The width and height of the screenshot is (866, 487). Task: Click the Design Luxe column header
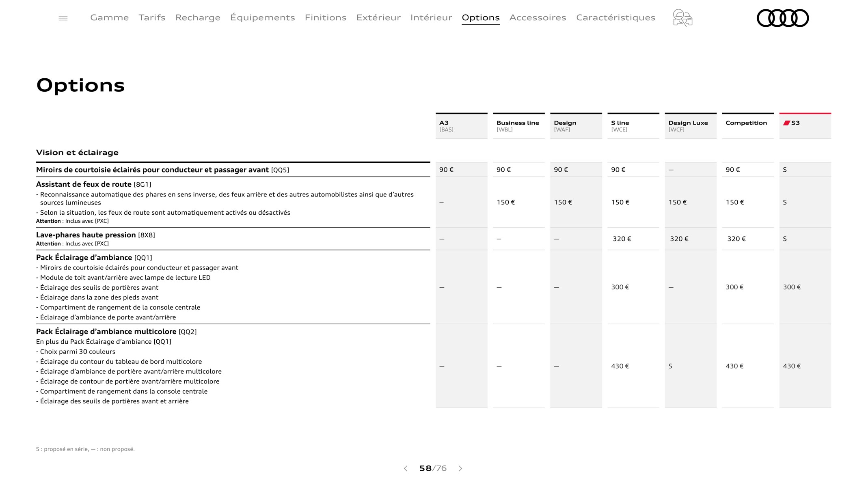(x=691, y=126)
